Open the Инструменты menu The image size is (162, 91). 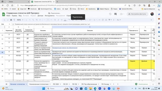(x=50, y=16)
